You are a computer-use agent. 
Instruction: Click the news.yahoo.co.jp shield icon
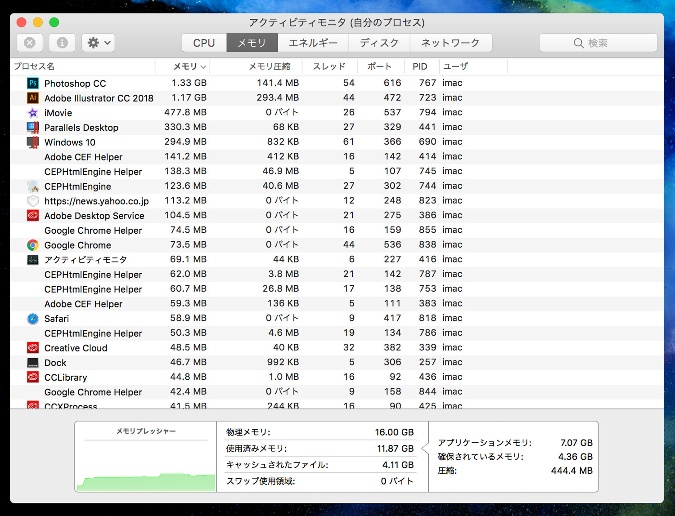point(33,201)
